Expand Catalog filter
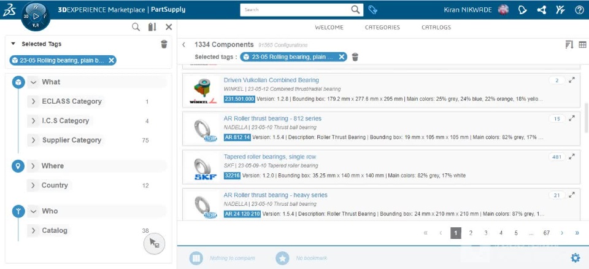 tap(33, 231)
